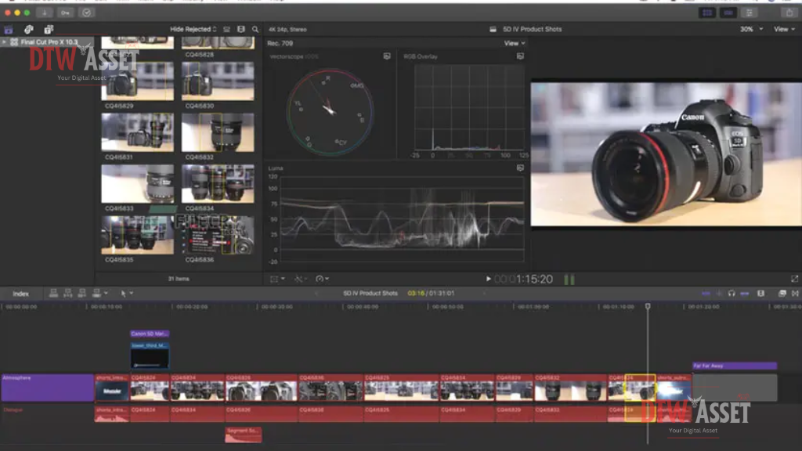This screenshot has width=802, height=451.
Task: Toggle video and audio skimming
Action: (706, 294)
